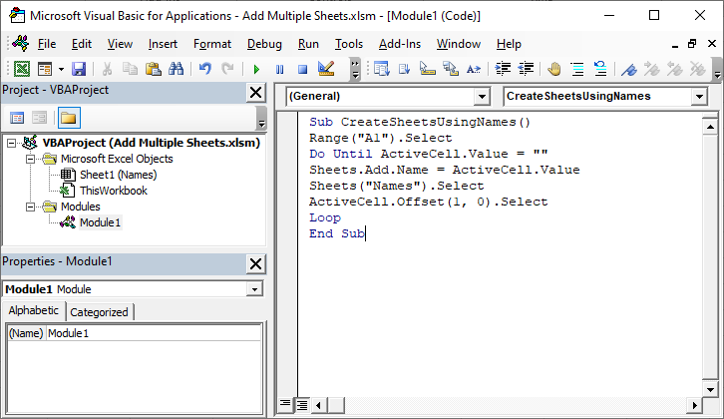Switch to Procedure View button
Screen dimensions: 724x419
click(285, 405)
